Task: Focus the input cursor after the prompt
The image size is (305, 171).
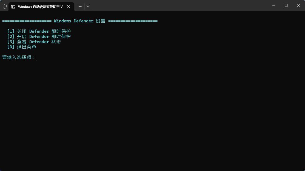Action: coord(37,57)
